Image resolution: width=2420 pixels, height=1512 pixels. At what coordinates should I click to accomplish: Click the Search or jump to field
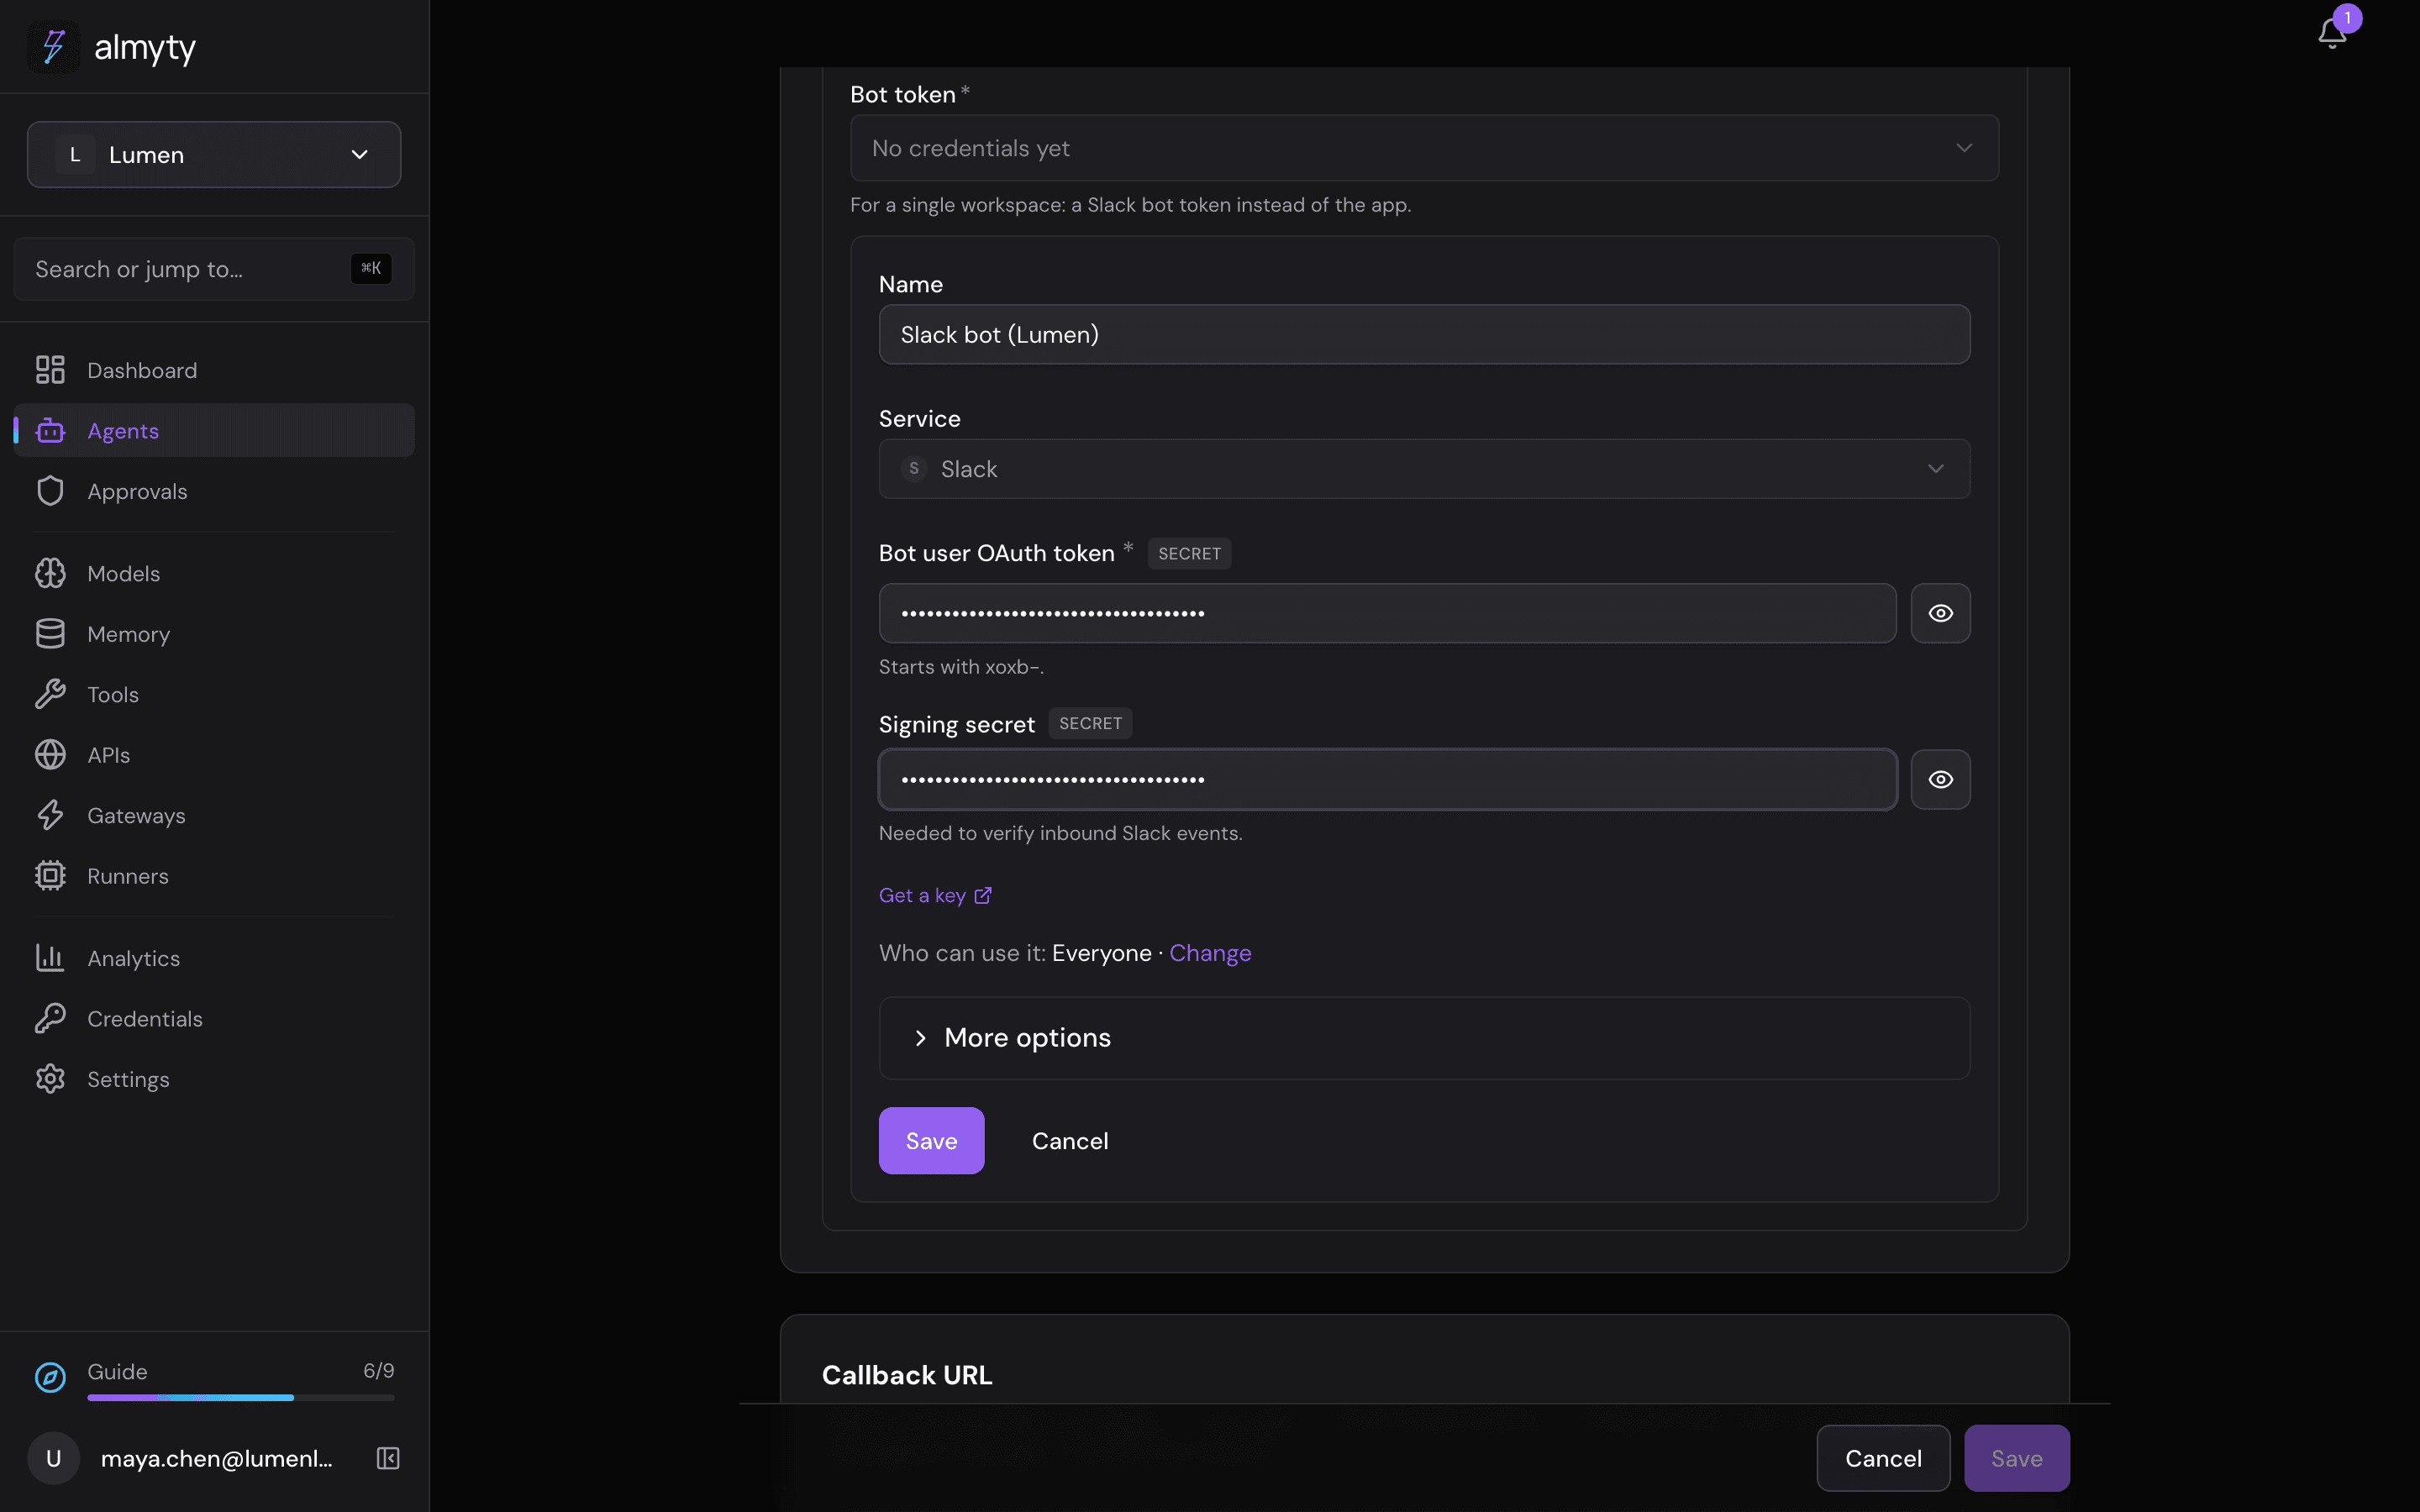coord(214,269)
